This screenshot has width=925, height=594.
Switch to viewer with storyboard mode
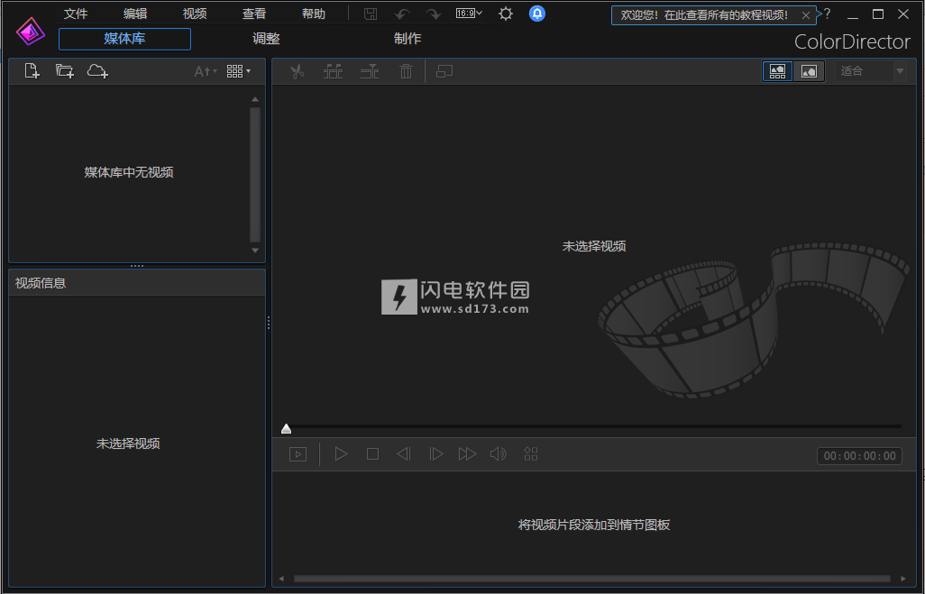click(x=777, y=71)
